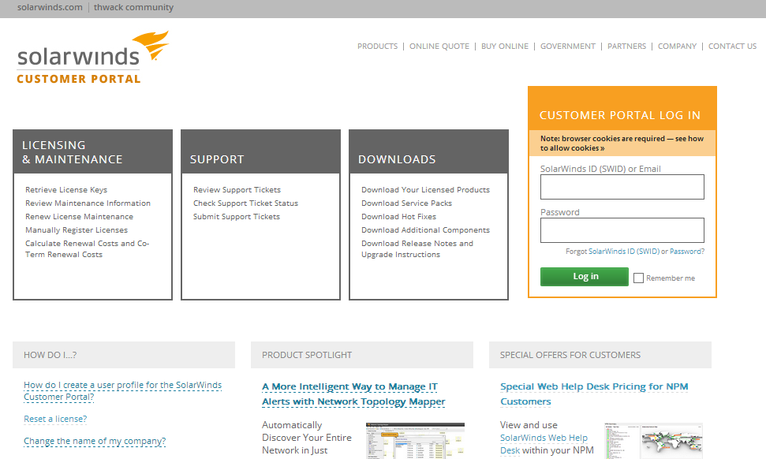
Task: Open the ONLINE QUOTE menu item
Action: tap(439, 46)
